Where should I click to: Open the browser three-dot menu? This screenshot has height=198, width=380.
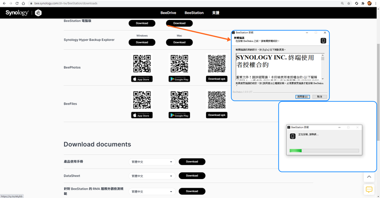tap(376, 3)
